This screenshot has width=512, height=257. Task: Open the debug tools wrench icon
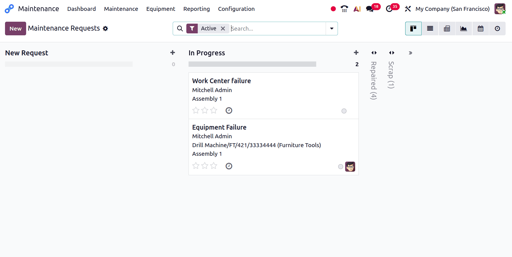pyautogui.click(x=408, y=9)
